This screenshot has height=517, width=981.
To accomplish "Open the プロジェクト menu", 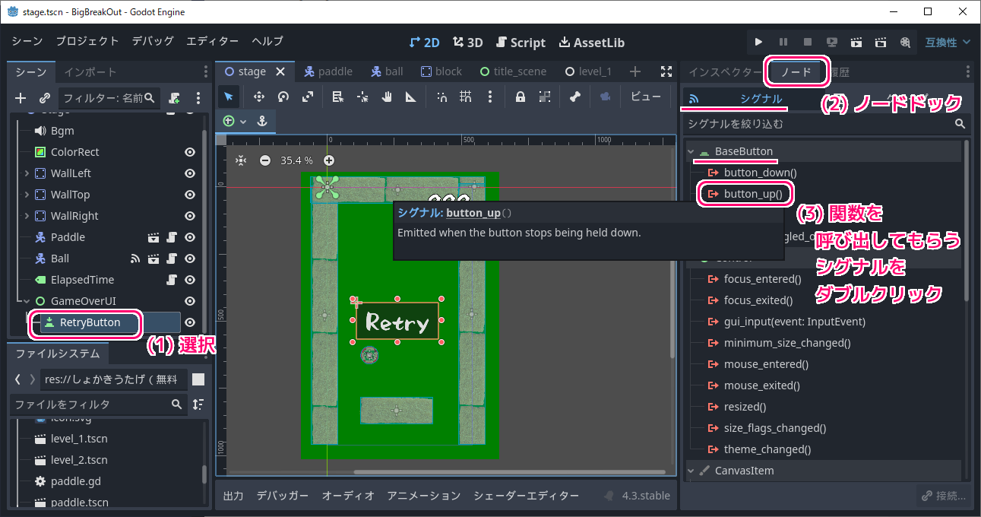I will click(x=87, y=41).
